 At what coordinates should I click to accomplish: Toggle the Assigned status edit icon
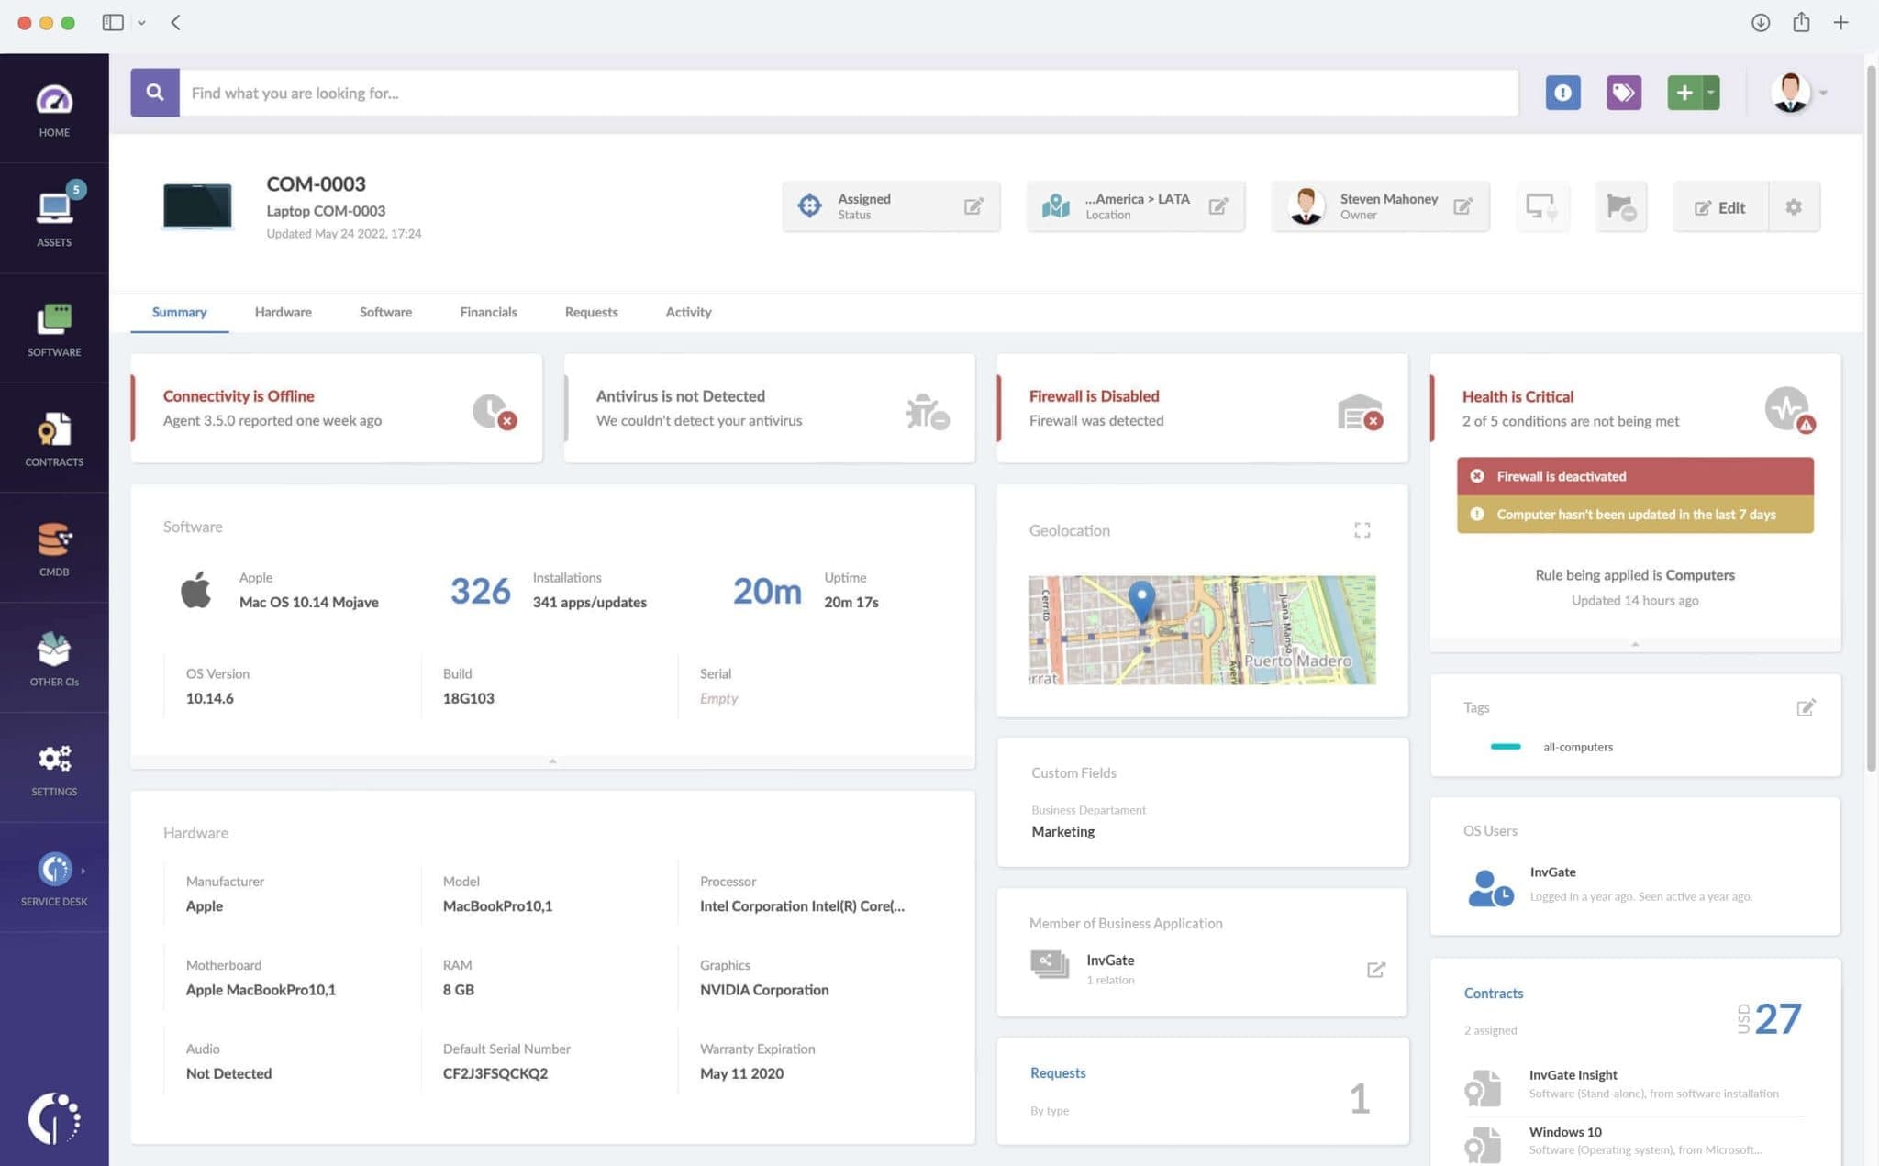tap(973, 207)
